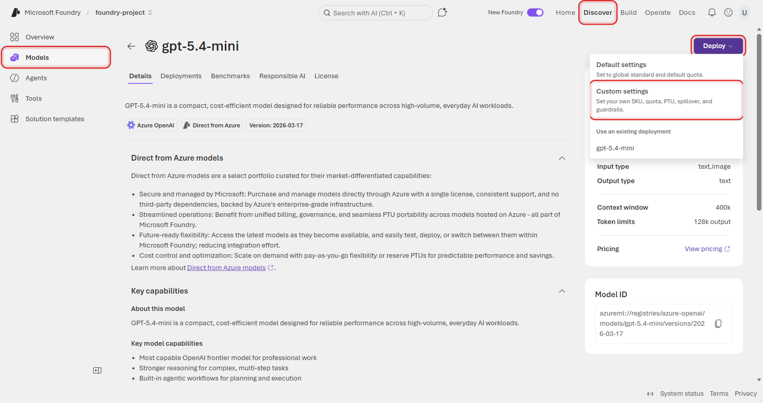The height and width of the screenshot is (403, 763).
Task: Click the gpt-5.4-mini page title
Action: pos(200,46)
